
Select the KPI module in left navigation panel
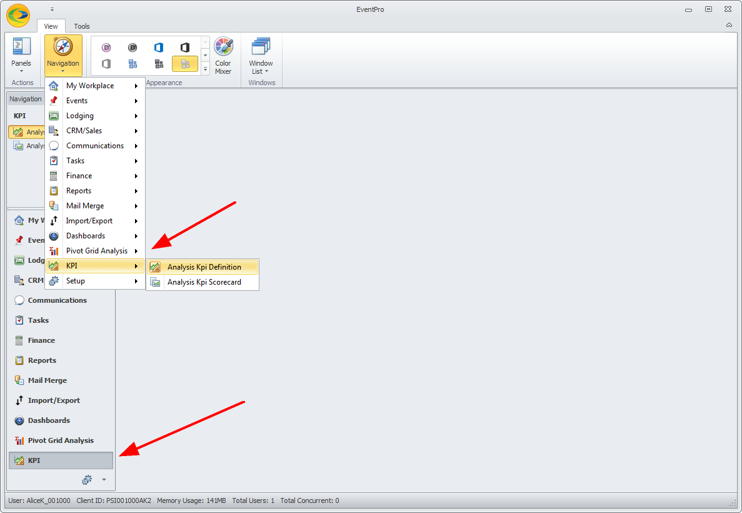click(61, 460)
